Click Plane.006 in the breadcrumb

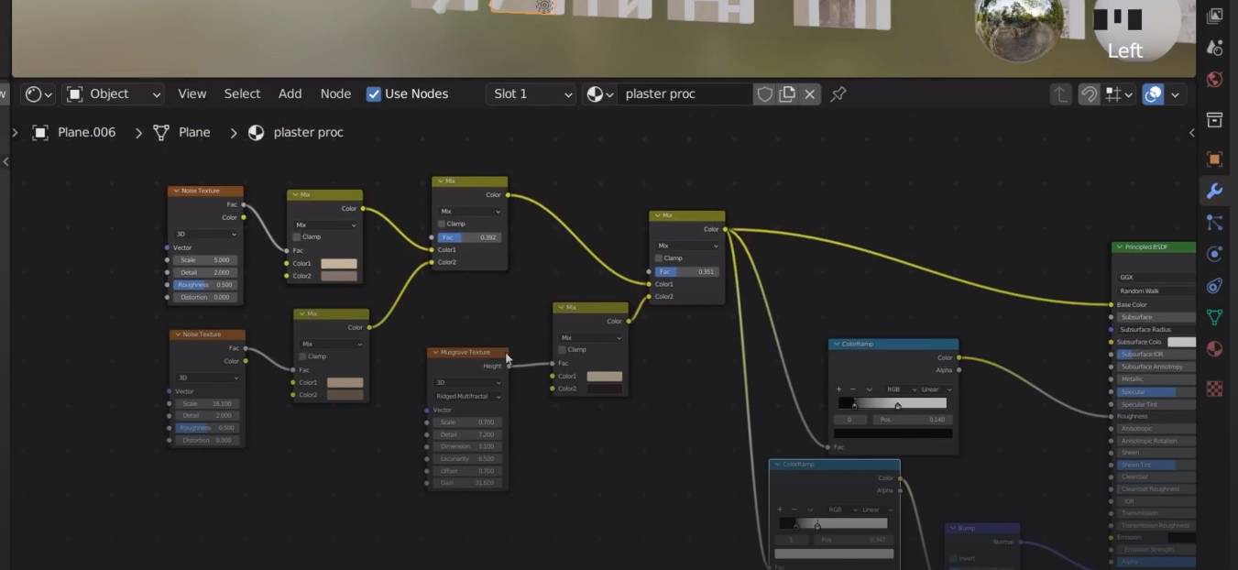coord(86,133)
